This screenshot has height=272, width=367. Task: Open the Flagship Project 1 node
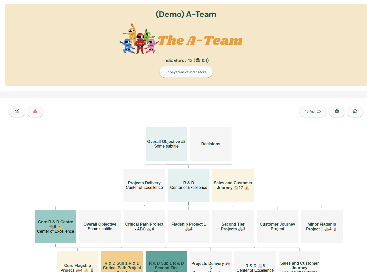click(189, 227)
